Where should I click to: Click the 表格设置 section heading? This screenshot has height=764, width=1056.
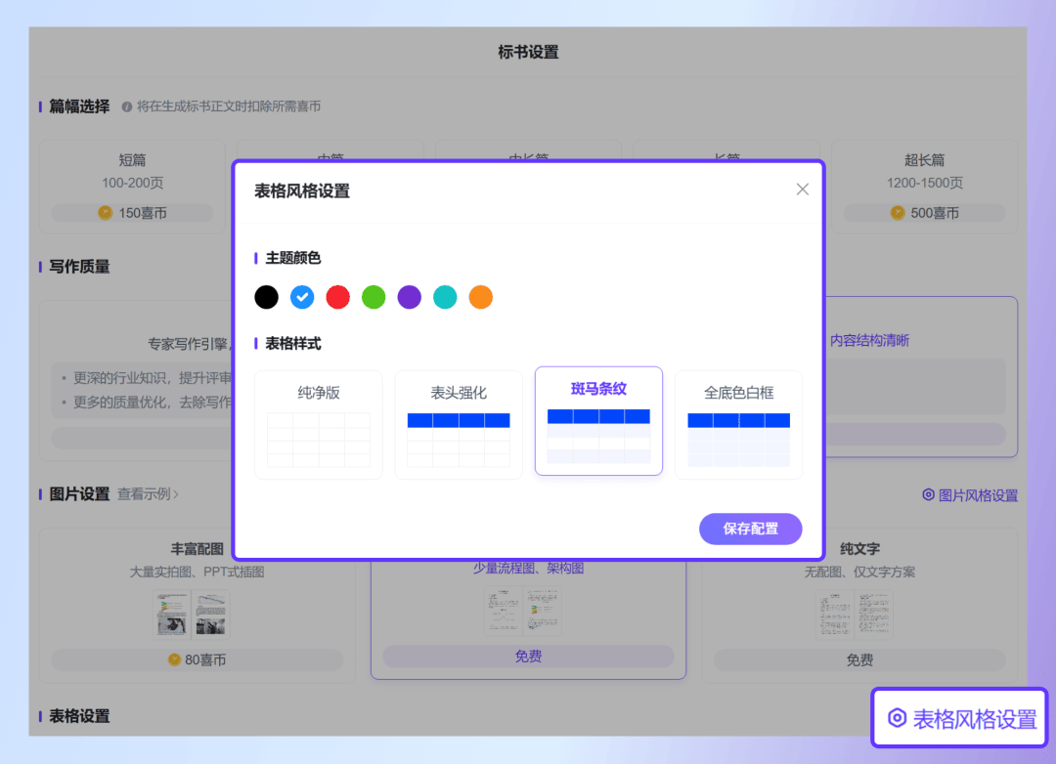[x=79, y=715]
